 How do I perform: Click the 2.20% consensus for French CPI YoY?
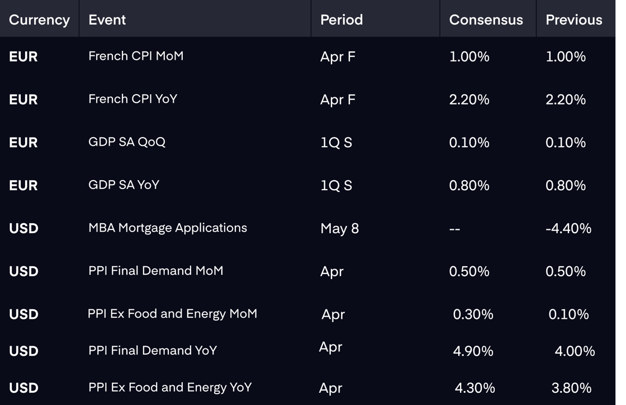(469, 100)
